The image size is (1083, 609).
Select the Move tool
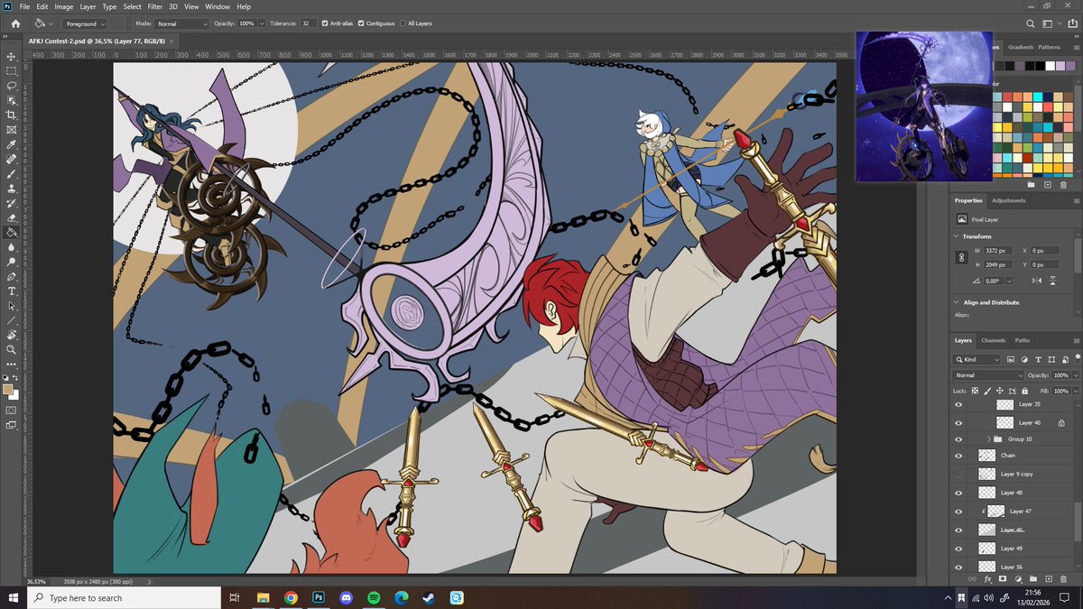click(12, 56)
